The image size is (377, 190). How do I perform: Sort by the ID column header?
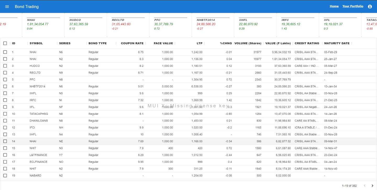pyautogui.click(x=14, y=43)
